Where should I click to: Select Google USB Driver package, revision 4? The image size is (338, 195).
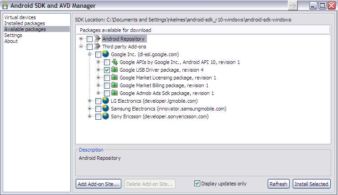pyautogui.click(x=161, y=70)
